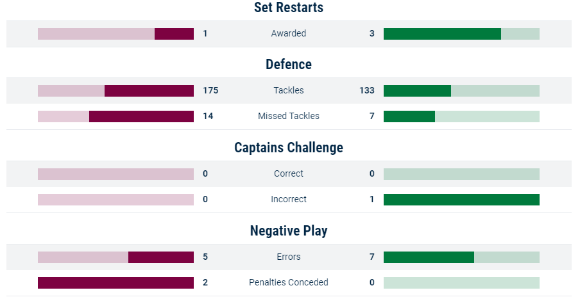Click the Negative Play heading
The image size is (580, 304).
pyautogui.click(x=289, y=231)
